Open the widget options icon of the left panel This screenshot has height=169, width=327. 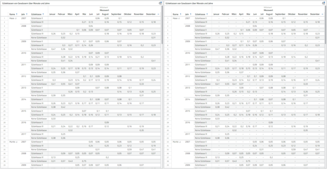tap(161, 3)
